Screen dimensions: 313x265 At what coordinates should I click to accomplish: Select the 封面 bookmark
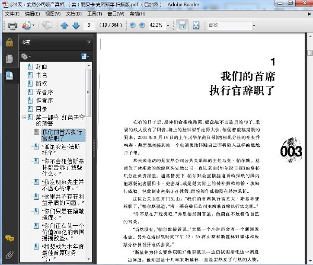point(41,66)
